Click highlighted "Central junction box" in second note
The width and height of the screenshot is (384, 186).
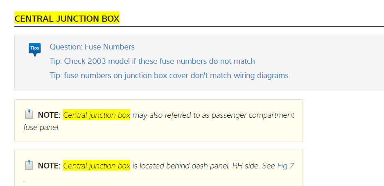97,166
